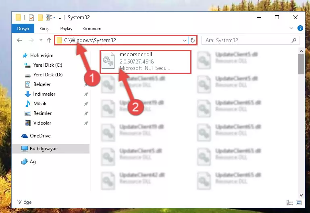Click the folder icon at title bar left

point(18,18)
